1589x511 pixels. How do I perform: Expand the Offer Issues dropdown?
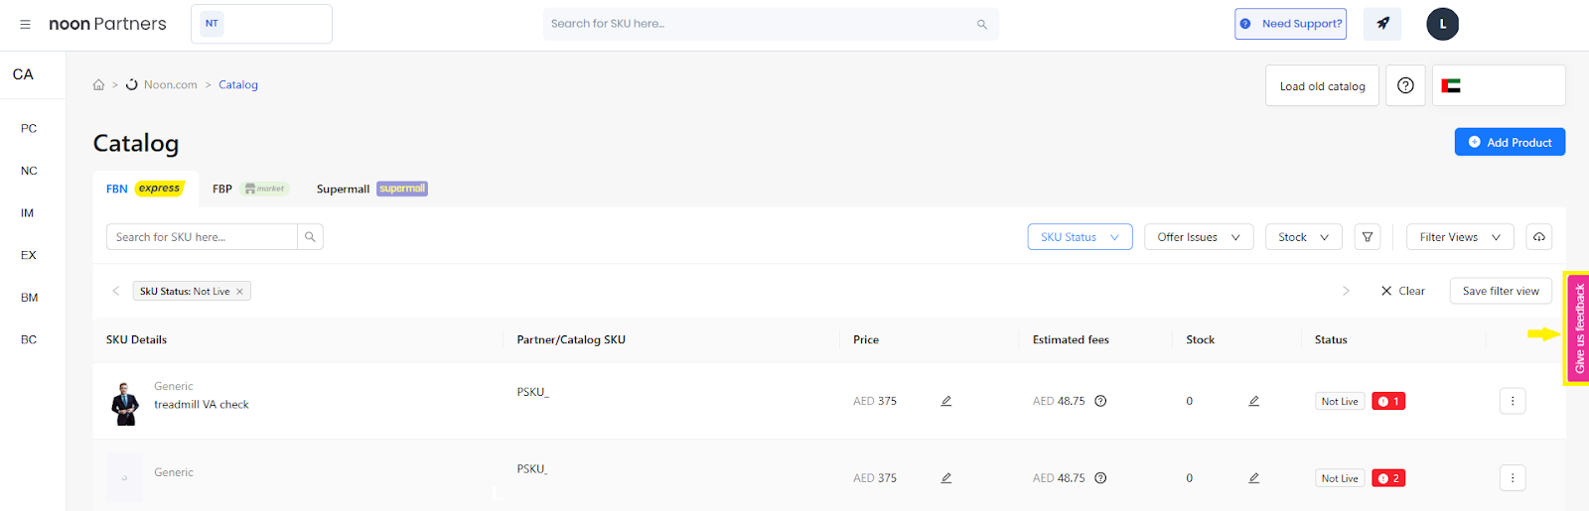click(x=1199, y=237)
